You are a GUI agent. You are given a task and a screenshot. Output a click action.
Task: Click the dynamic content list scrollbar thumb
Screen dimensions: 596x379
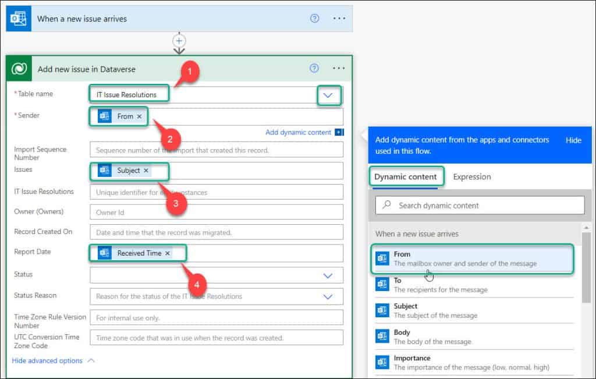(x=587, y=268)
